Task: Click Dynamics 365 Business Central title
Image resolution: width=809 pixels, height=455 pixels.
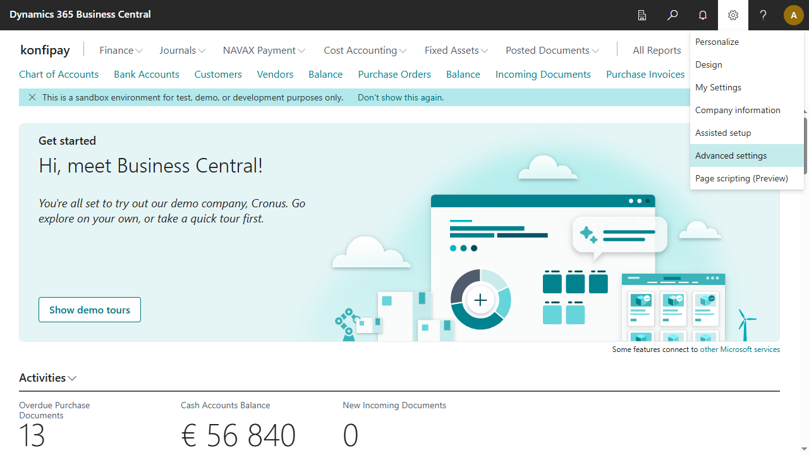Action: pos(80,14)
